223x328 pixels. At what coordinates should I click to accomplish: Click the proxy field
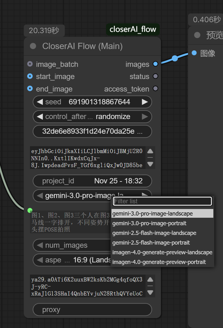coord(92,310)
